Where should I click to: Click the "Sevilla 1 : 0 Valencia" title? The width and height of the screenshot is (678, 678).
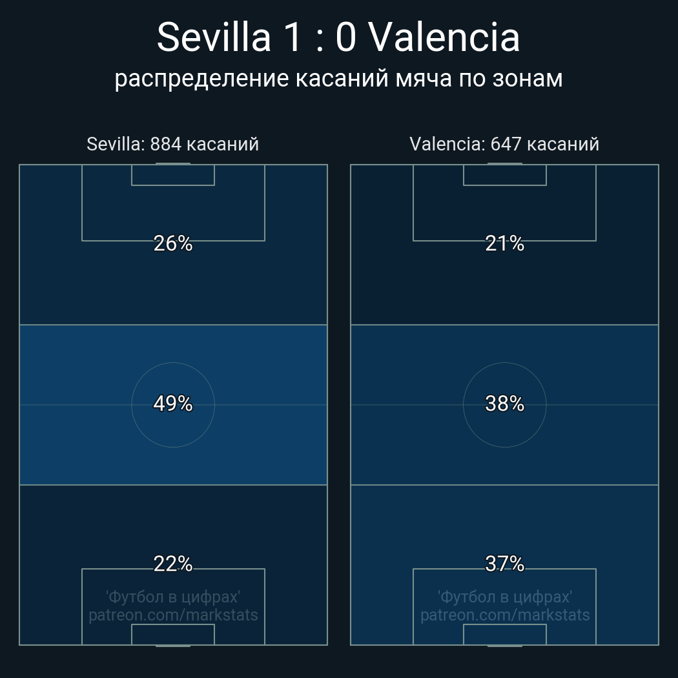click(338, 37)
